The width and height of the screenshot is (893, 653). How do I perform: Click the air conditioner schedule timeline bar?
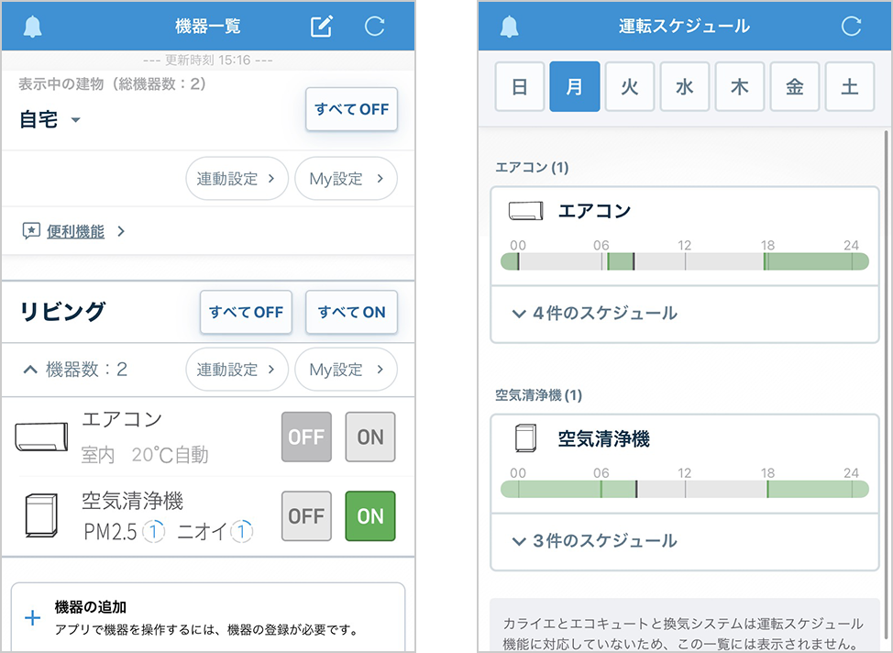coord(685,261)
